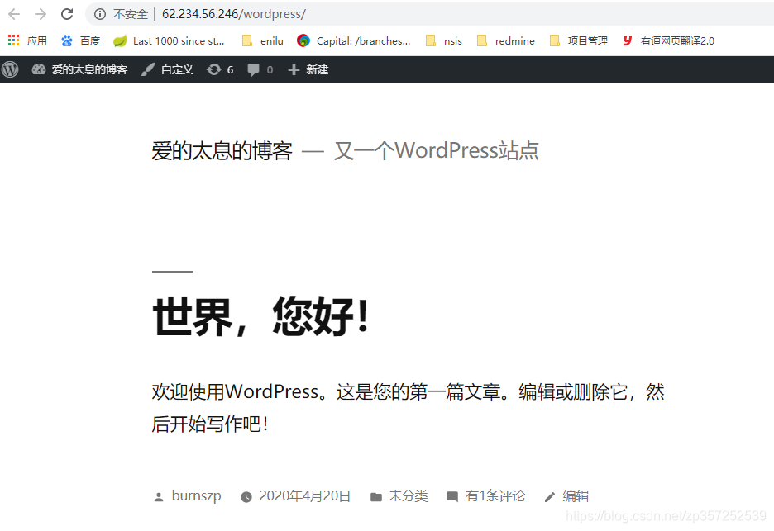Open the 有道网页翻译2.0 bookmark

(x=668, y=41)
